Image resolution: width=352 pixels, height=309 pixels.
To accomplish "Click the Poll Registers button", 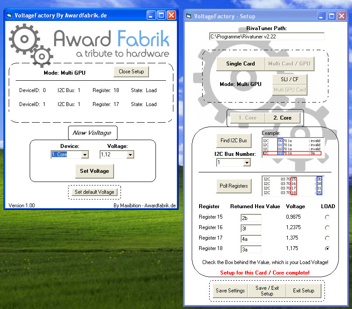I will [x=234, y=186].
